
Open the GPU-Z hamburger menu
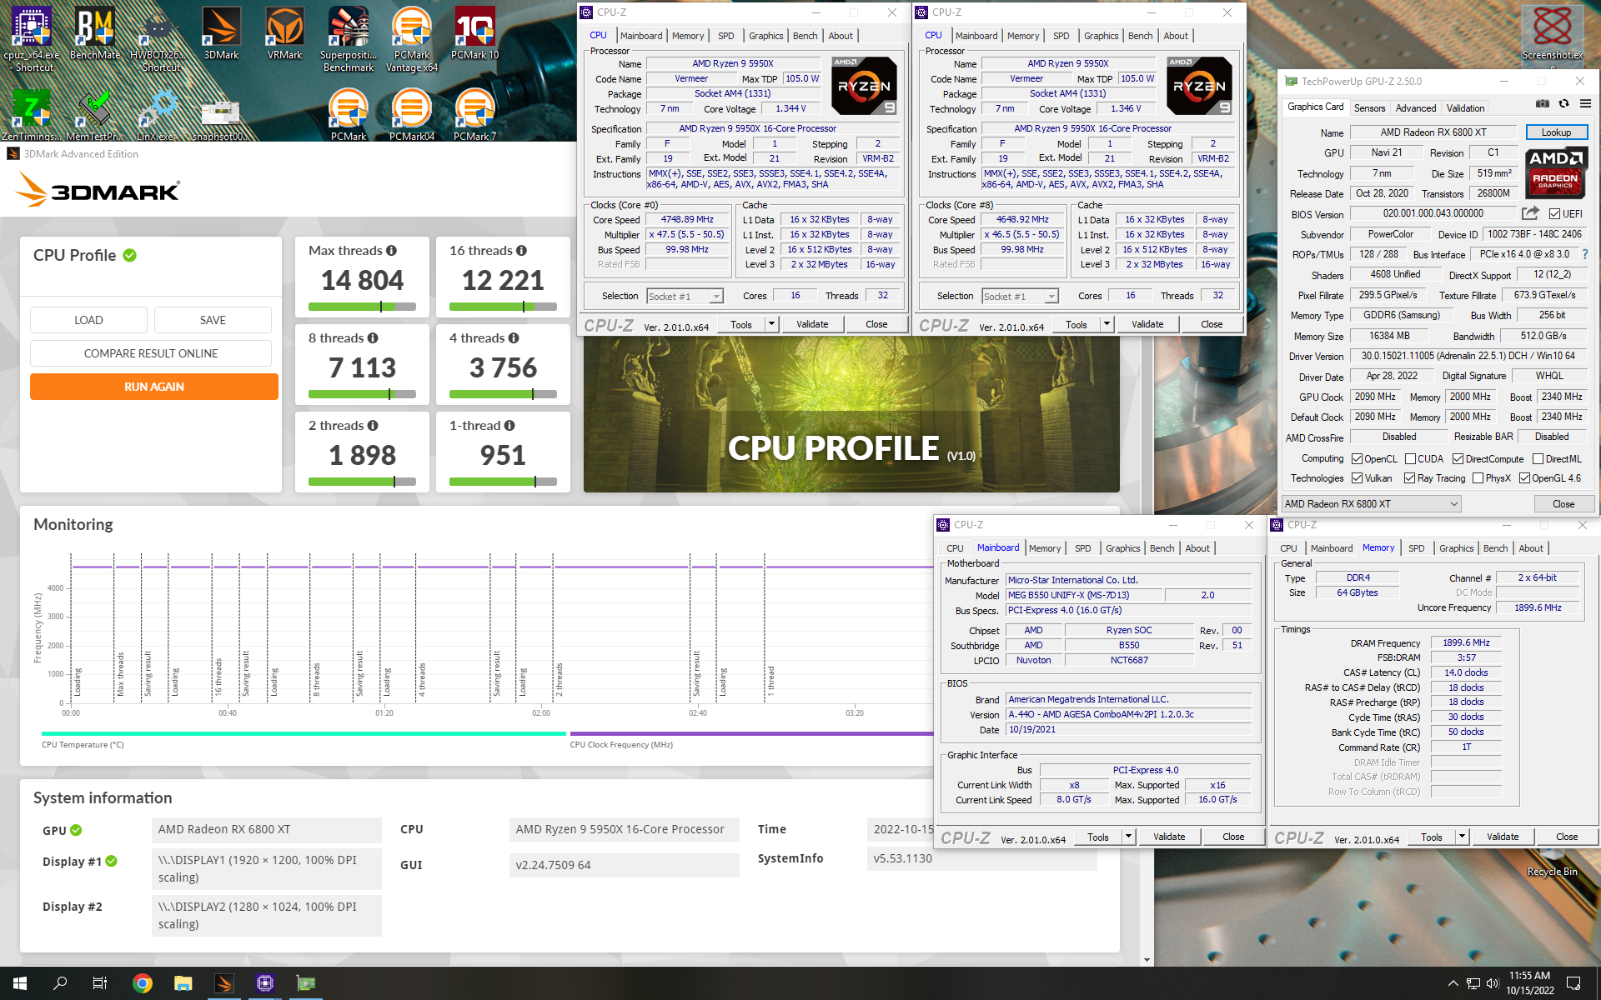(1585, 104)
